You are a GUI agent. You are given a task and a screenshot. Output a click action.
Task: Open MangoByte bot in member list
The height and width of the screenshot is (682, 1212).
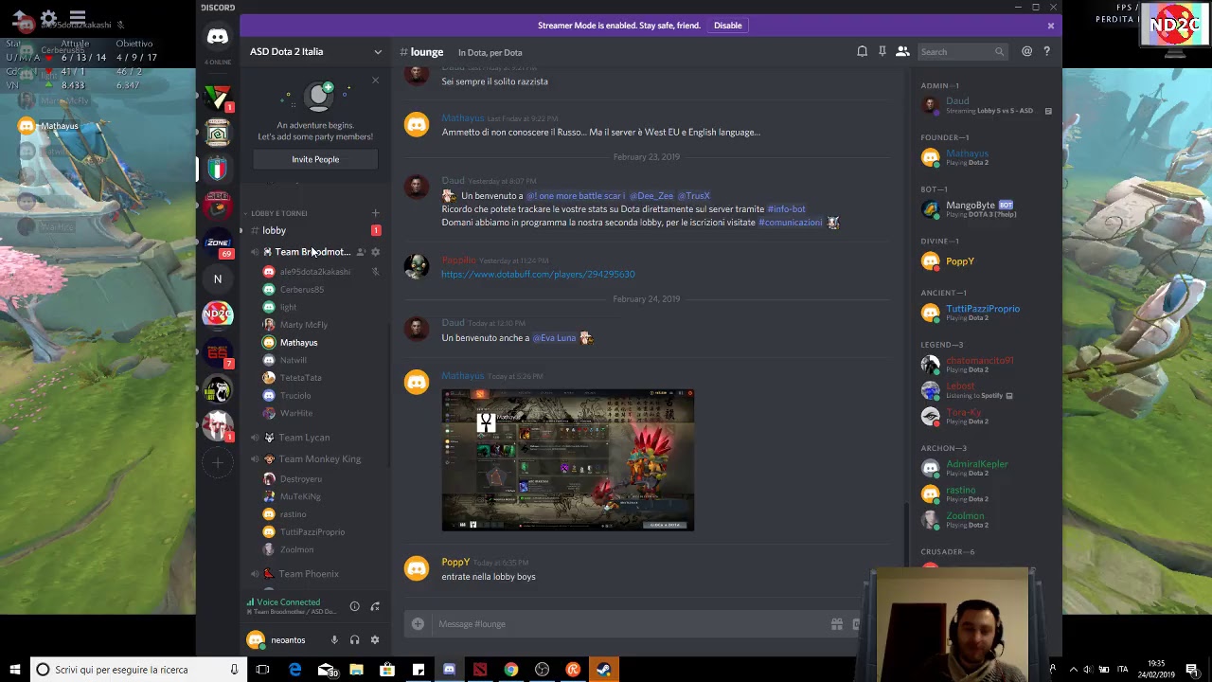point(985,208)
